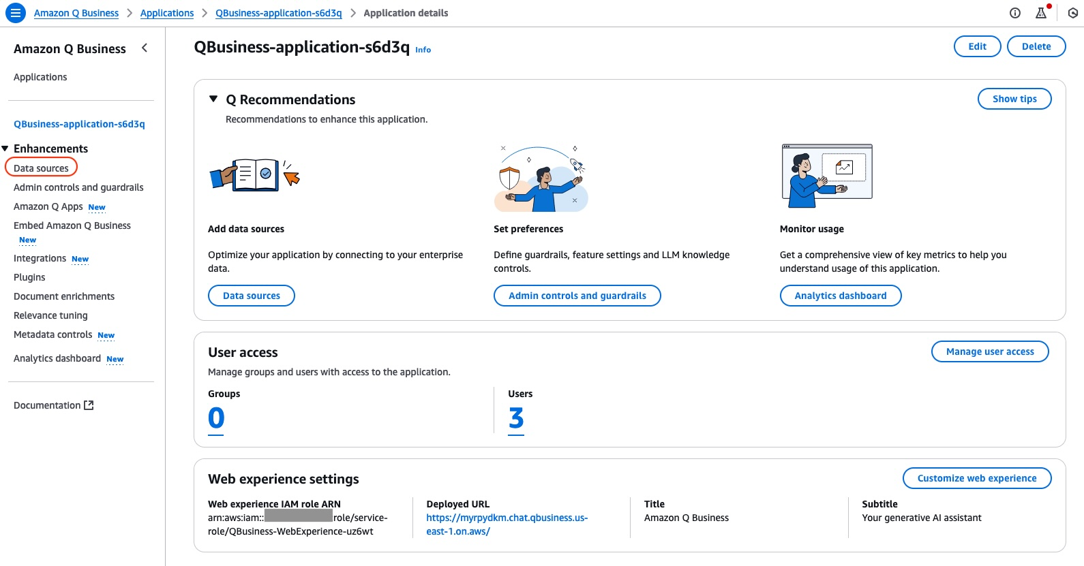Click the New badge beside Metadata controls
1084x566 pixels.
(106, 335)
